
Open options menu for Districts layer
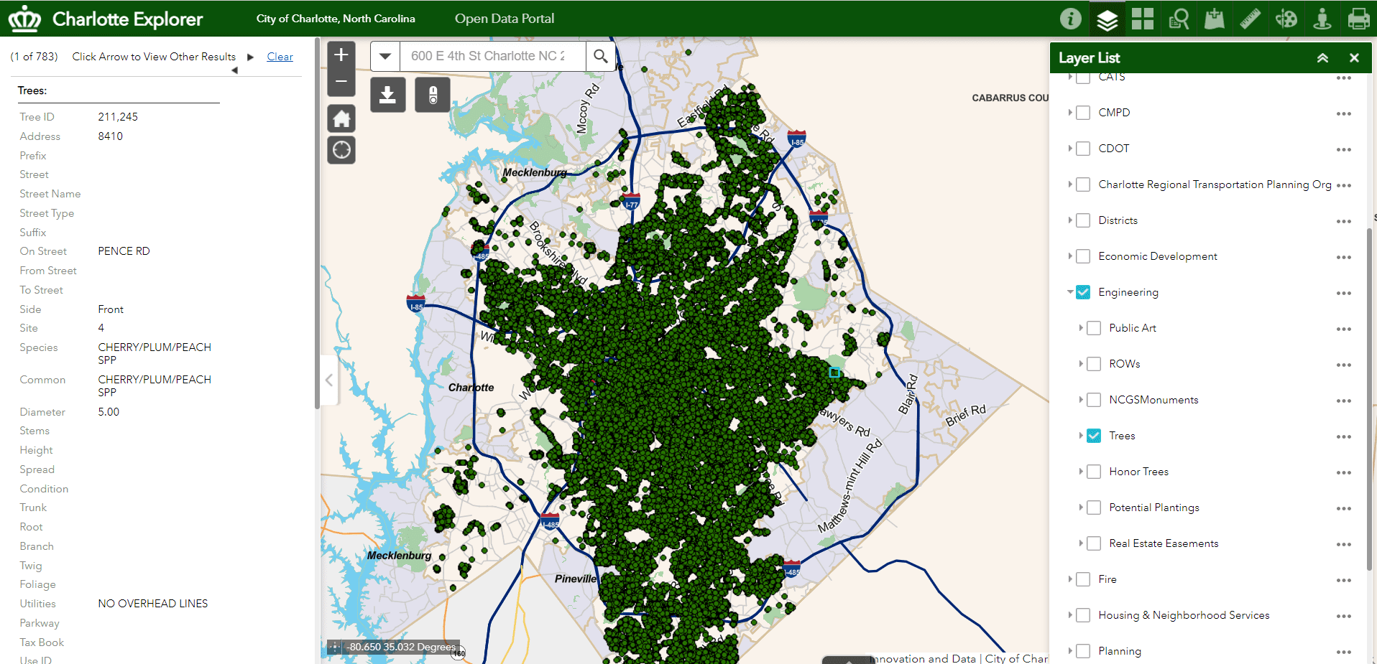[x=1344, y=221]
